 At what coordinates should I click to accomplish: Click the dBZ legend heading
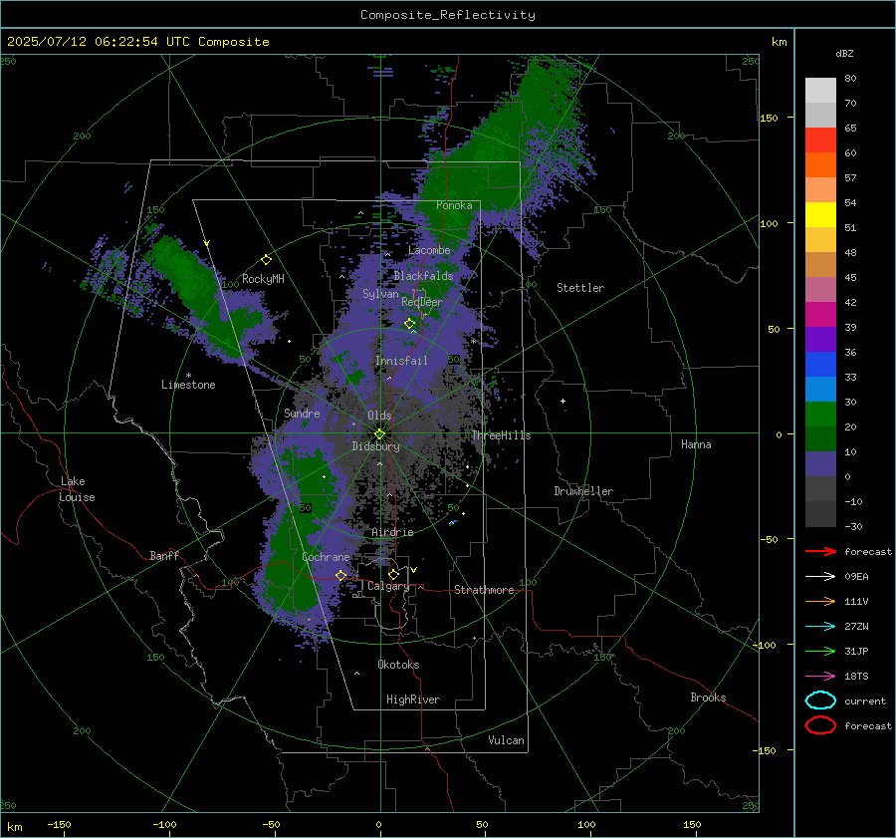click(844, 54)
